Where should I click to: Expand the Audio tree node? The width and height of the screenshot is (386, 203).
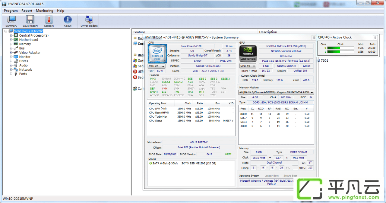pyautogui.click(x=11, y=65)
